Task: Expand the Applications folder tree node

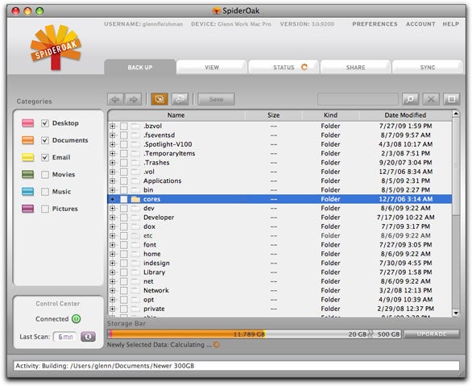Action: point(112,181)
